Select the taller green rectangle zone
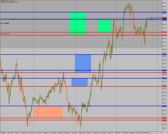Viewport: 168px width, 134px height. point(78,24)
